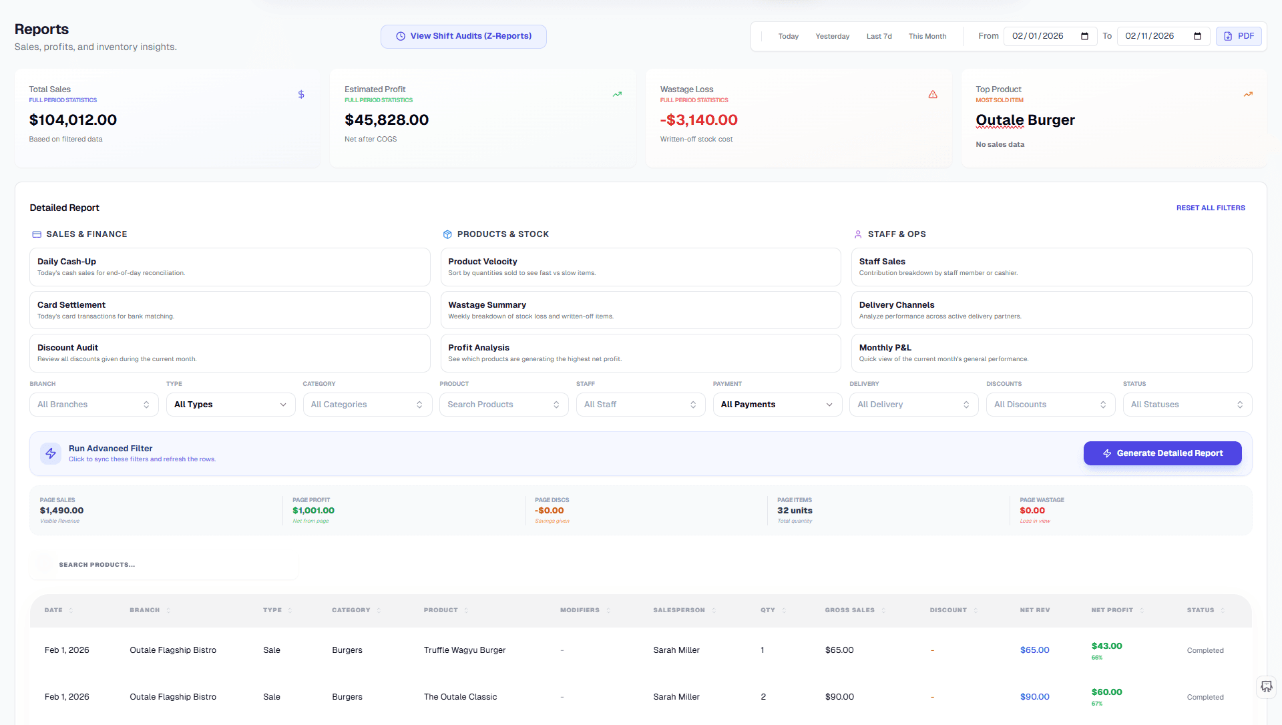Image resolution: width=1282 pixels, height=725 pixels.
Task: Select the Yesterday date range
Action: coord(832,36)
